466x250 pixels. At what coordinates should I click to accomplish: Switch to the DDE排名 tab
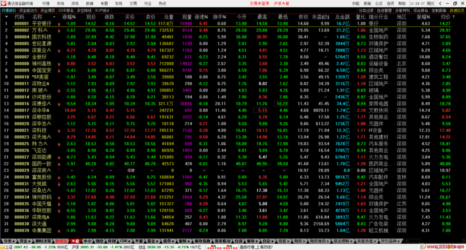66,10
